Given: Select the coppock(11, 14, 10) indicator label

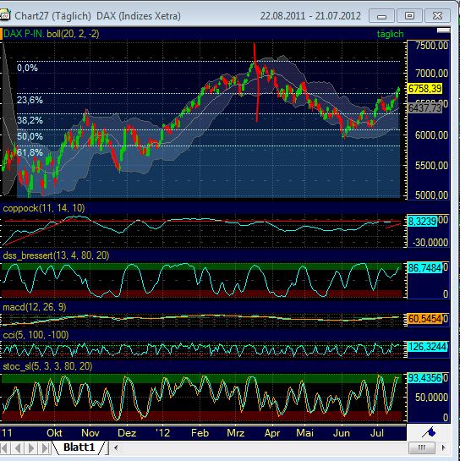Looking at the screenshot, I should (44, 208).
